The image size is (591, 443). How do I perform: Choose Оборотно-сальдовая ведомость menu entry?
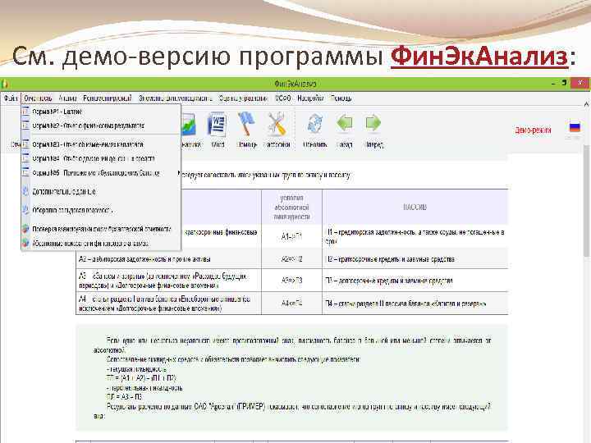click(101, 210)
